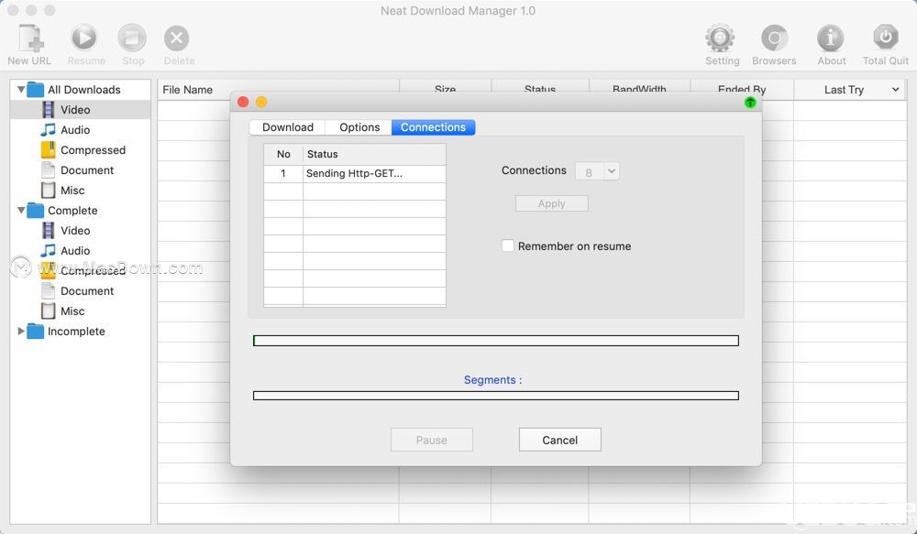Click the green arrow icon in dialog
Screen dimensions: 917x534
point(750,103)
